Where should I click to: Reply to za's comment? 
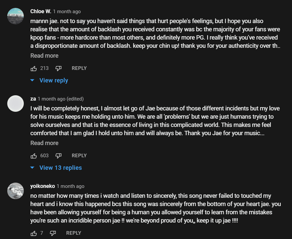(79, 156)
